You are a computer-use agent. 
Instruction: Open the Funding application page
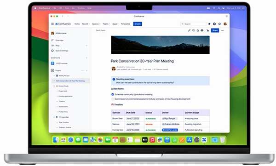65,96
